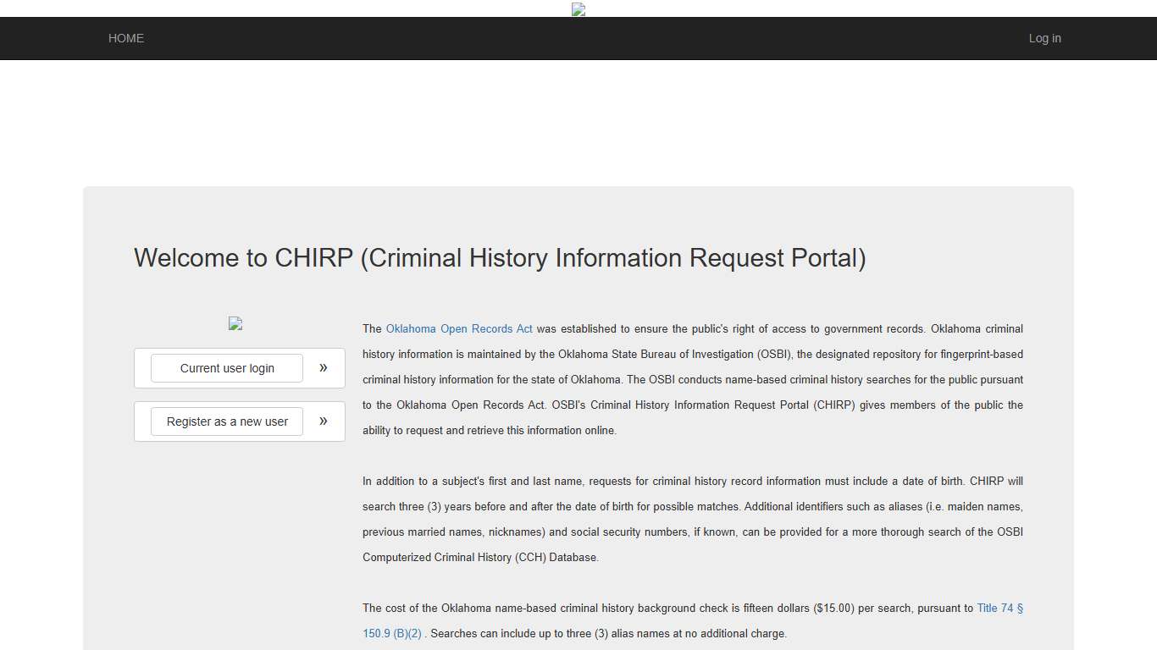Select the first paragraph of CHIRP description text
This screenshot has height=650, width=1157.
tap(692, 379)
